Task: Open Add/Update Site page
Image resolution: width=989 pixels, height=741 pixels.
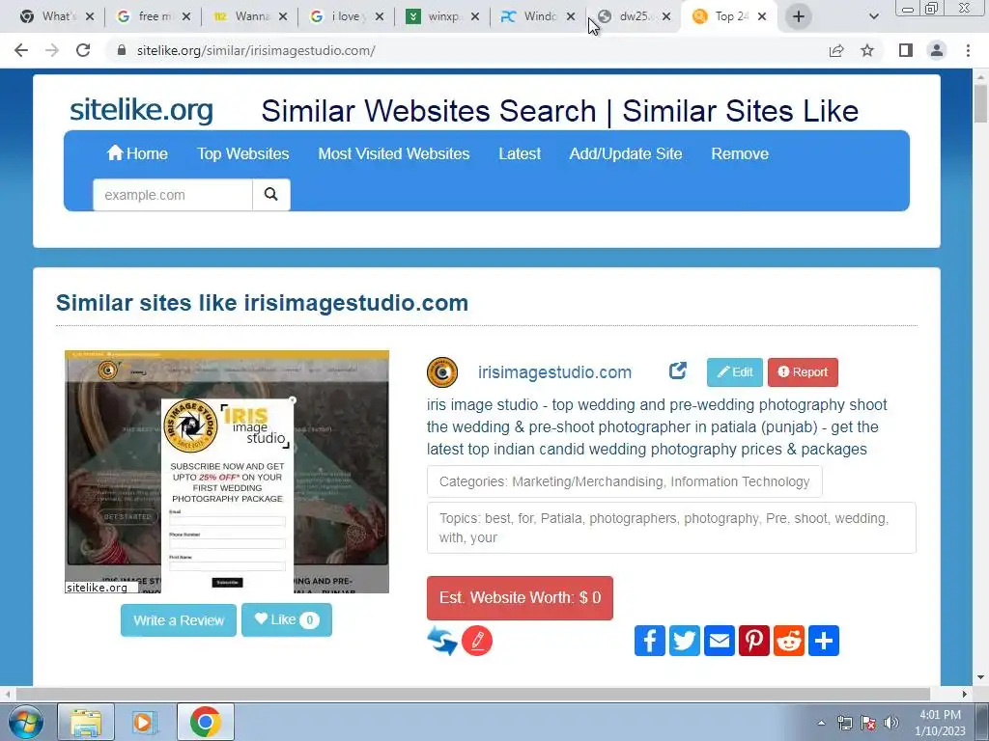Action: [626, 153]
